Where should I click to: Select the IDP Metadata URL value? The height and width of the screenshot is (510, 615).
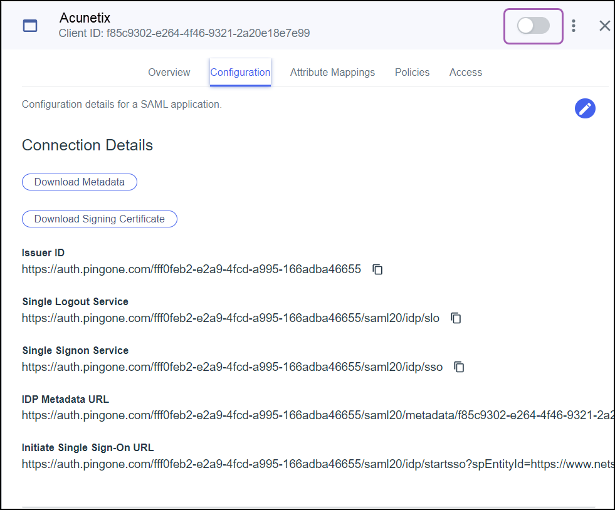[318, 415]
